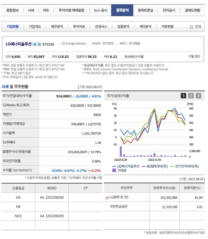Click the PBR value 6.12
This screenshot has width=208, height=239.
point(113,57)
